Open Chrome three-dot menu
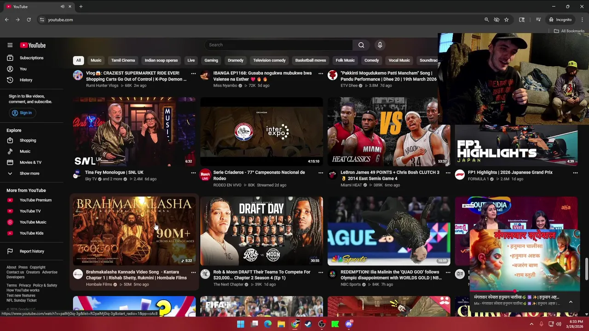The width and height of the screenshot is (589, 331). click(583, 20)
